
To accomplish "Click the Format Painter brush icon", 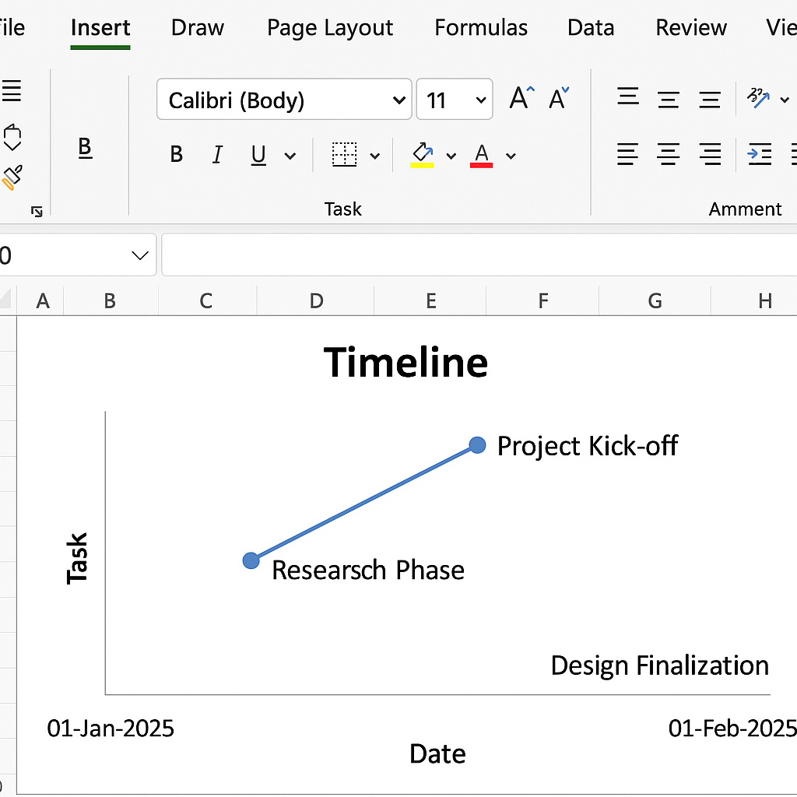I will (12, 177).
